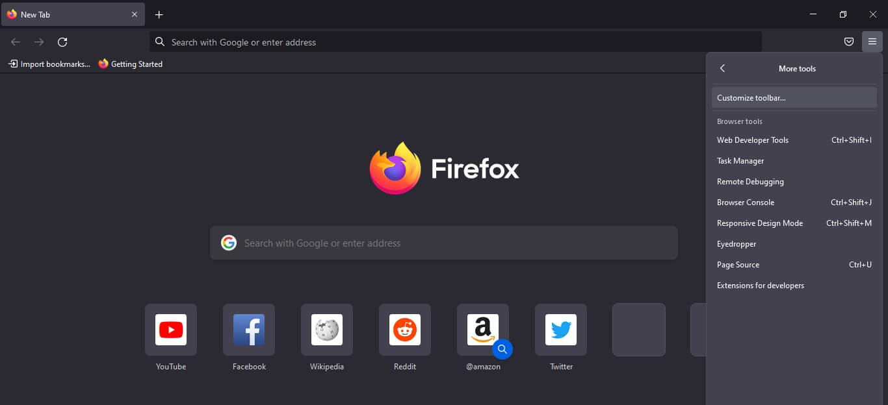Image resolution: width=888 pixels, height=405 pixels.
Task: Click the search magnifier in the address bar
Action: coord(159,42)
